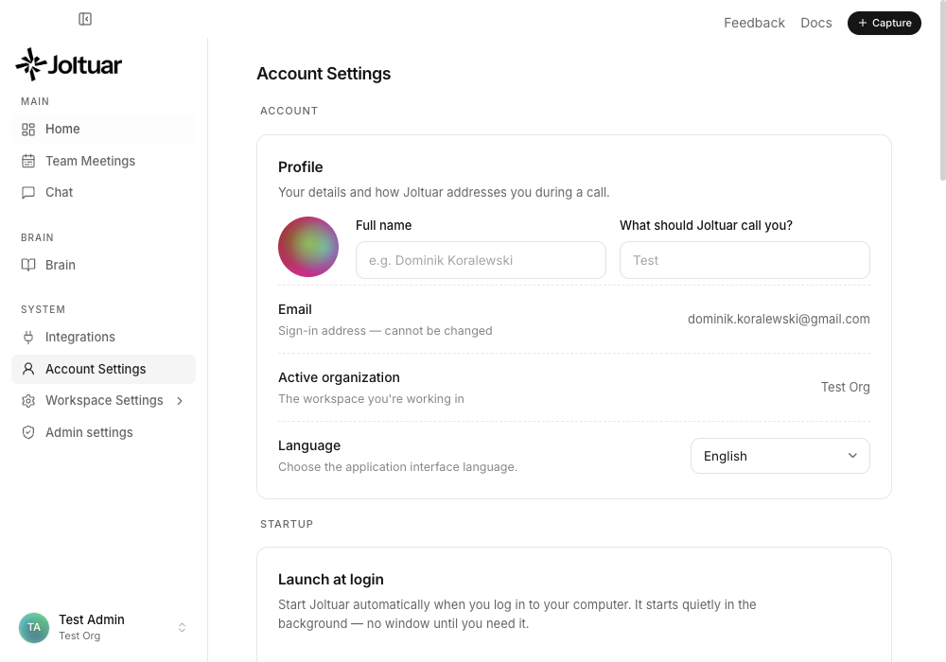946x662 pixels.
Task: Open the English language dropdown
Action: pyautogui.click(x=780, y=456)
